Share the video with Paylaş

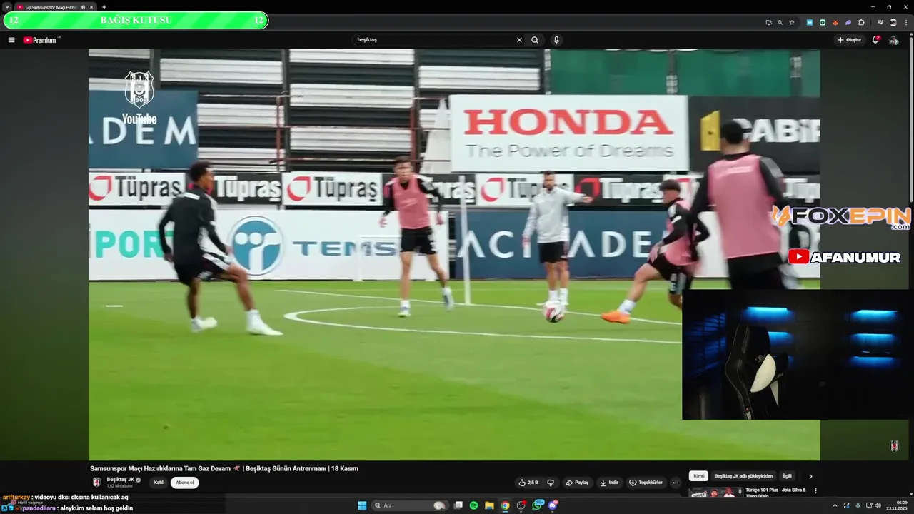click(577, 483)
